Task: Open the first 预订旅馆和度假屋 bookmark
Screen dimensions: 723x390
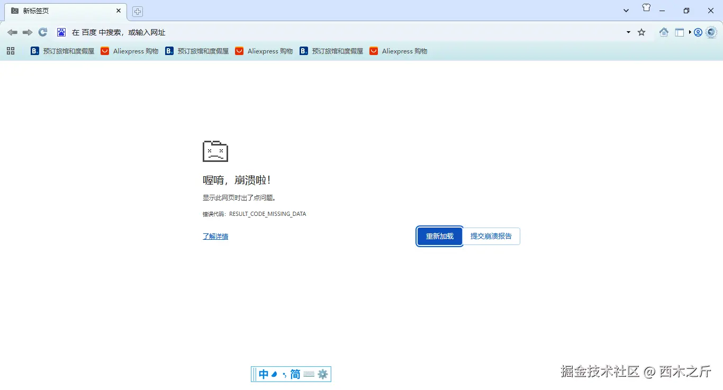Action: click(x=62, y=51)
